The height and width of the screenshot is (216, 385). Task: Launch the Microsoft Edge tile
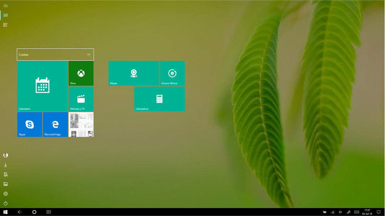[55, 124]
